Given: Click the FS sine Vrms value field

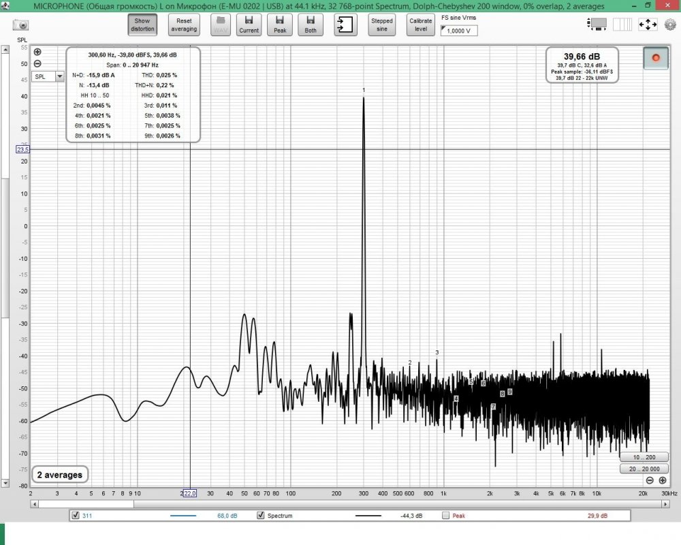Looking at the screenshot, I should (x=459, y=31).
